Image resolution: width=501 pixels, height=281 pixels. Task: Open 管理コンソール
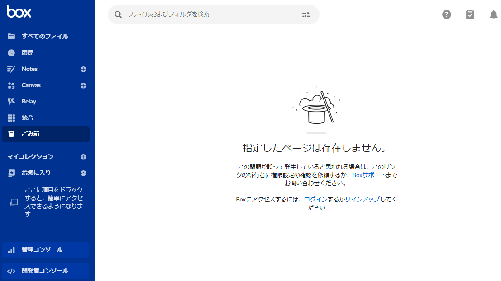point(42,250)
